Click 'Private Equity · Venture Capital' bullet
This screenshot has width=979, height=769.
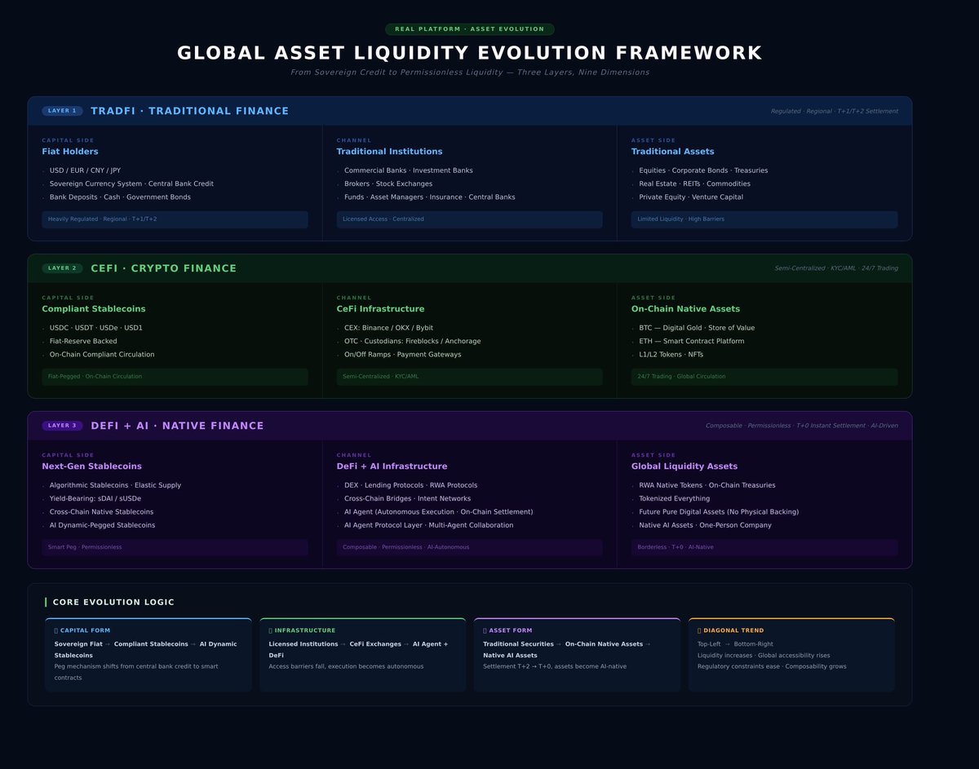[x=691, y=197]
